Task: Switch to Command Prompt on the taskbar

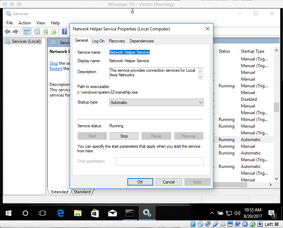Action: pos(129,213)
